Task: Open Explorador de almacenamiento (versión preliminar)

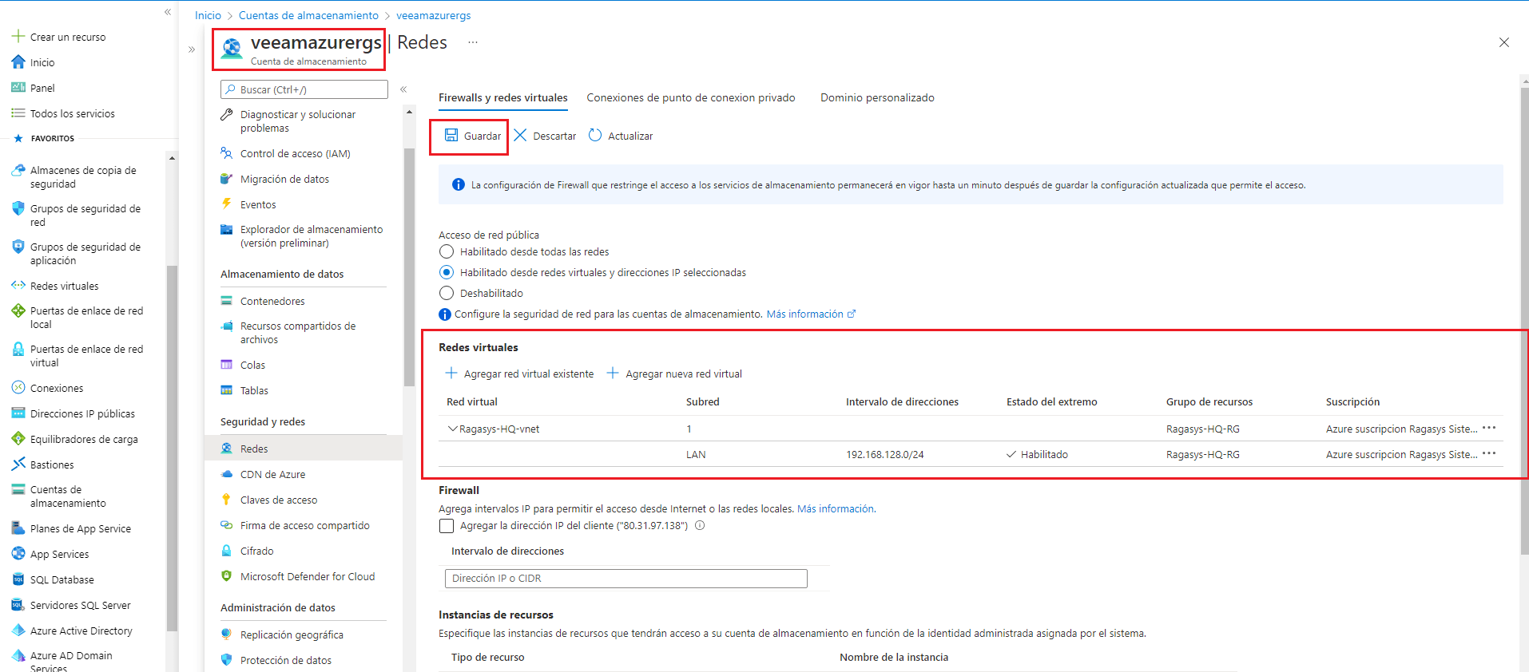Action: tap(311, 235)
